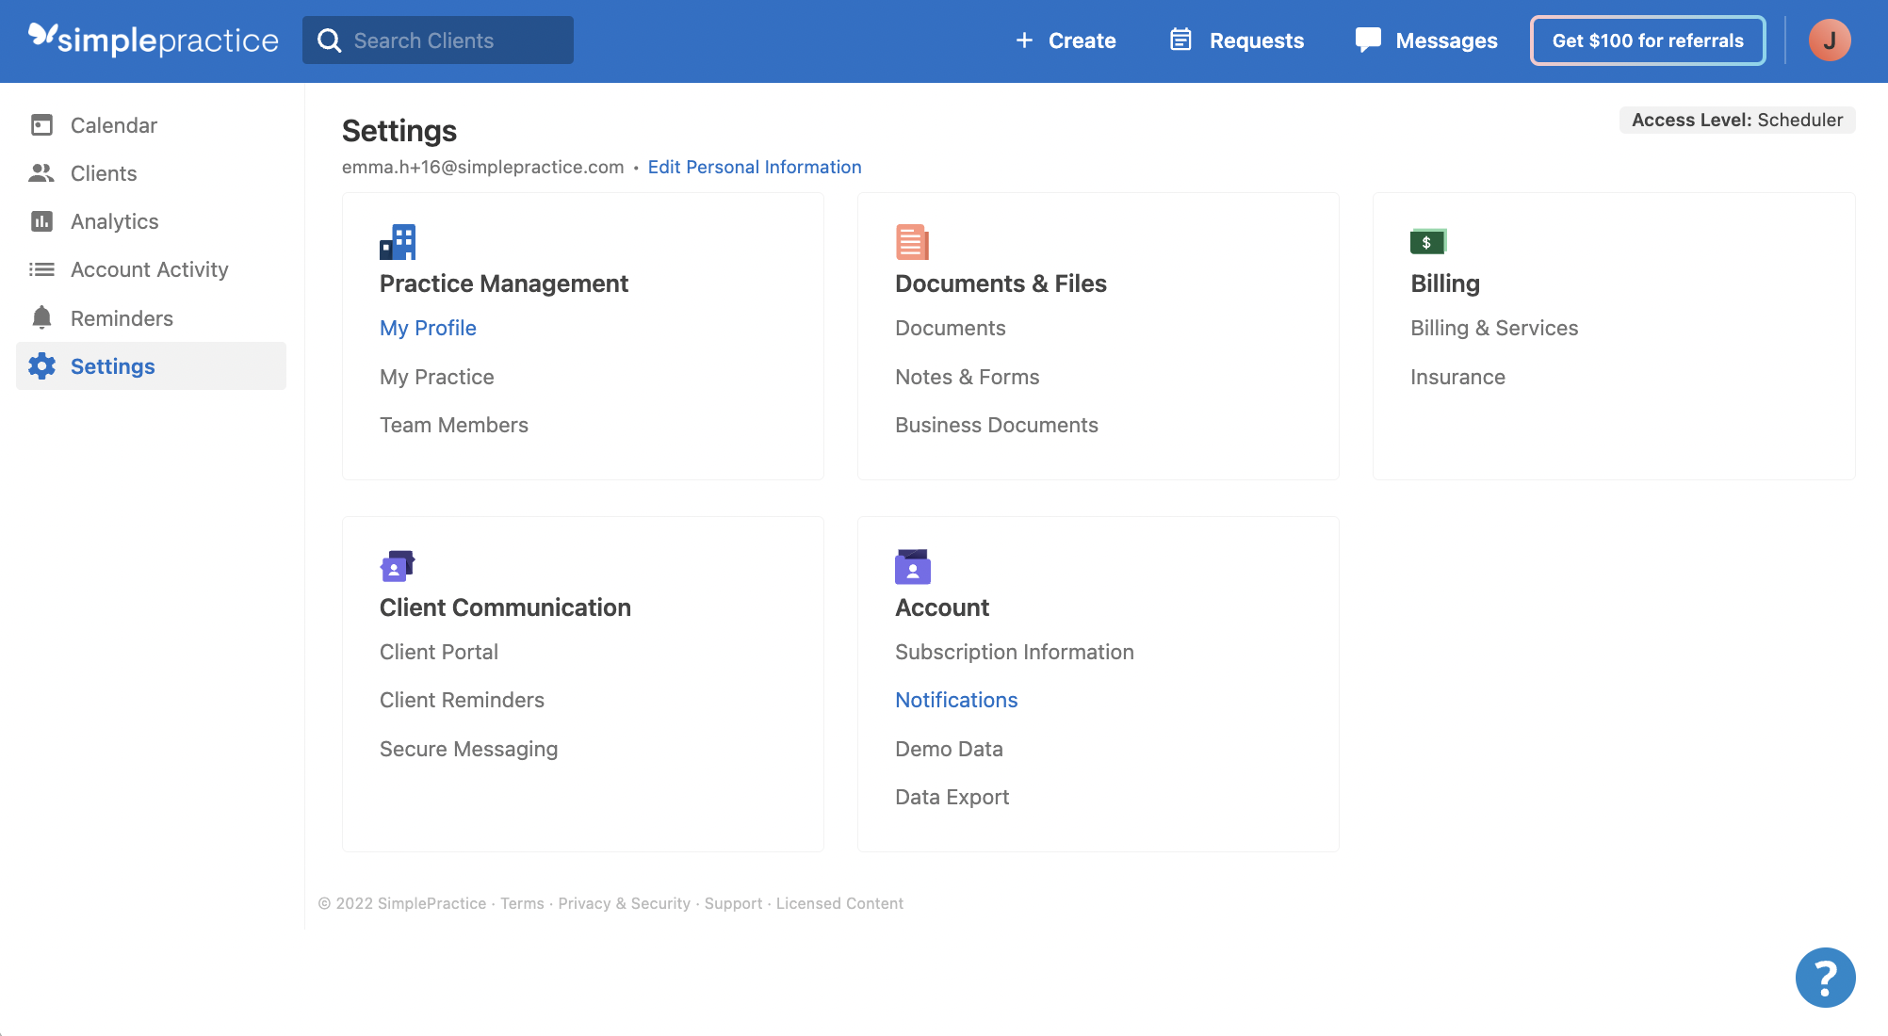Open My Profile settings
1888x1036 pixels.
tap(428, 328)
